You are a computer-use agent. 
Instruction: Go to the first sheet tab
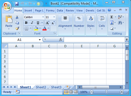click(x=4, y=87)
